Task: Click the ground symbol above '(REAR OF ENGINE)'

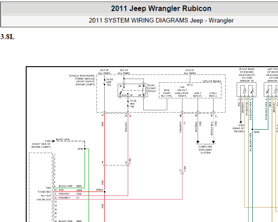Action: click(x=241, y=122)
